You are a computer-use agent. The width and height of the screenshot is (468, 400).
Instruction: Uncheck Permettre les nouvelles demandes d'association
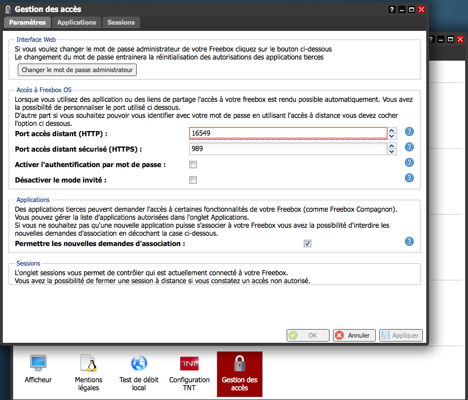click(x=308, y=243)
